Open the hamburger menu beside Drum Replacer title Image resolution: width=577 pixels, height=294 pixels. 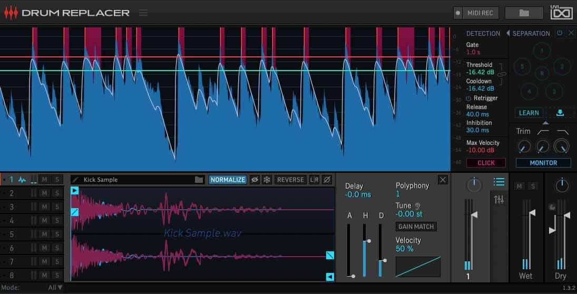pos(143,13)
